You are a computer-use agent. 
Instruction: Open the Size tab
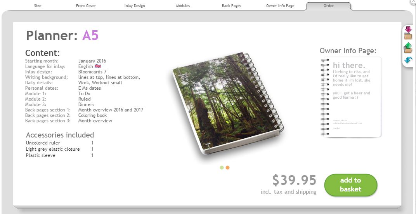pyautogui.click(x=38, y=5)
